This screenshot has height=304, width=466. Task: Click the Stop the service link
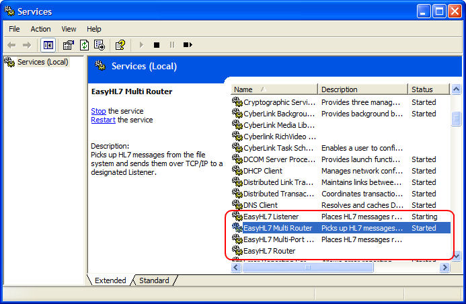(98, 111)
